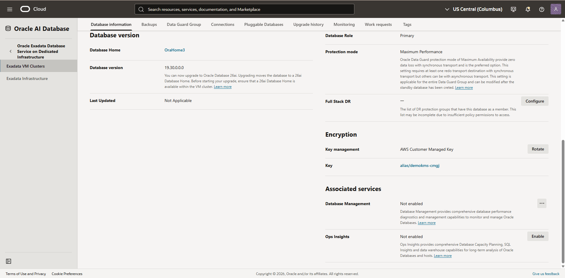Open the help question-mark icon
Screen dimensions: 565x278
coord(541,9)
